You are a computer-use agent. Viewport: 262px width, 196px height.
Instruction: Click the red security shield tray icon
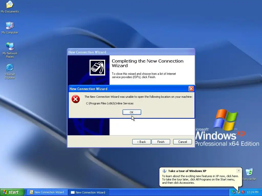243,192
